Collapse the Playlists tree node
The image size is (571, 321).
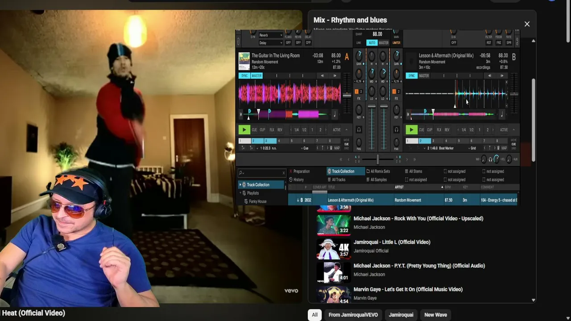coord(240,193)
